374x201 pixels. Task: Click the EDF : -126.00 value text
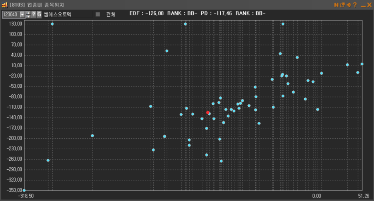click(147, 14)
